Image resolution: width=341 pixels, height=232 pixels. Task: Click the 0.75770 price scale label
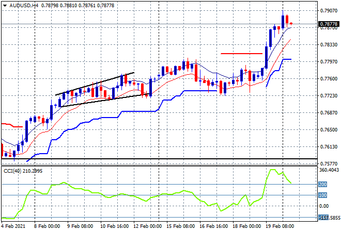pyautogui.click(x=329, y=163)
